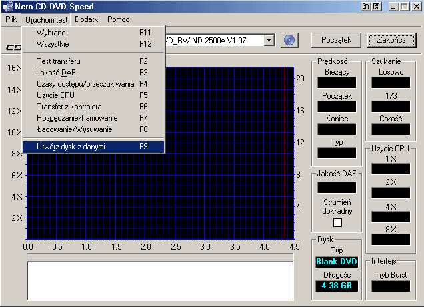
Task: Open the Plik menu
Action: [11, 19]
